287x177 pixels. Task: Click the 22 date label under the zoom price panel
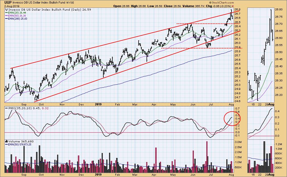coord(260,105)
